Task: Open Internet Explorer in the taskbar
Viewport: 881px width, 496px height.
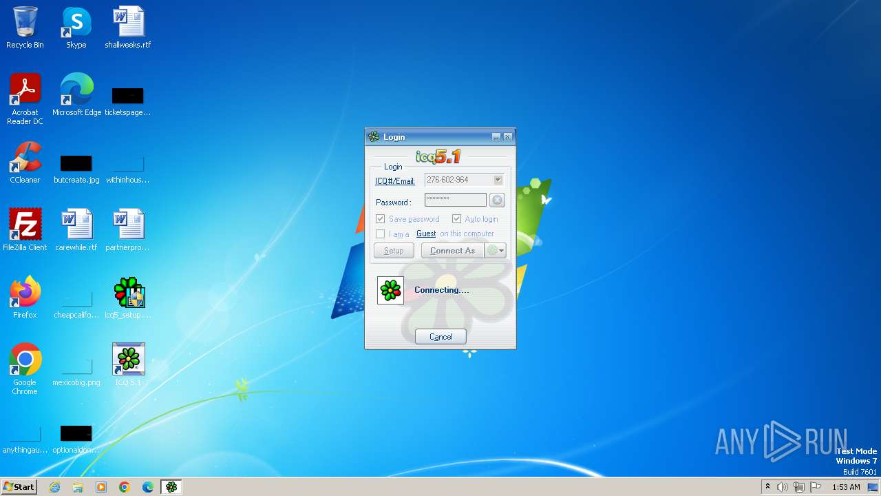Action: (x=54, y=487)
